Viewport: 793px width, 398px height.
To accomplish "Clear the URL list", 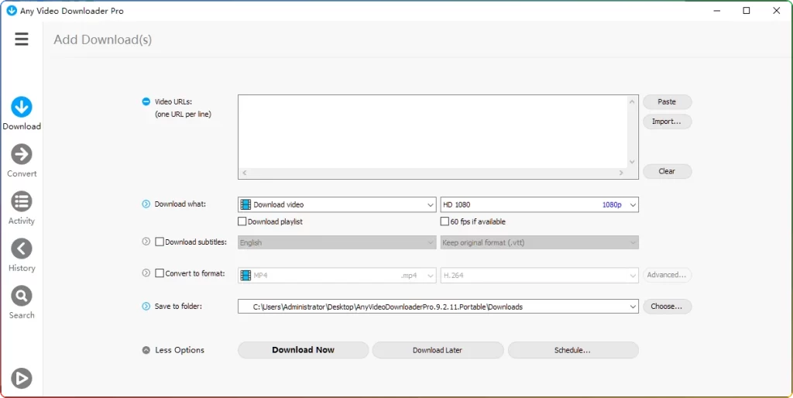I will pos(667,171).
